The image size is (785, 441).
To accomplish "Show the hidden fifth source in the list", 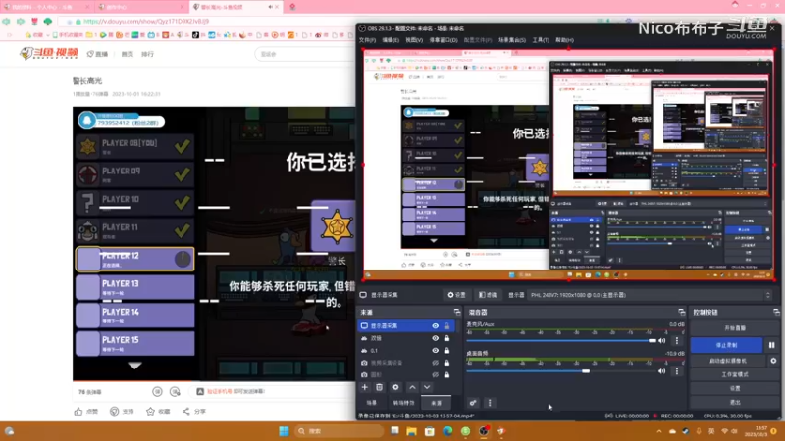I will pos(435,374).
